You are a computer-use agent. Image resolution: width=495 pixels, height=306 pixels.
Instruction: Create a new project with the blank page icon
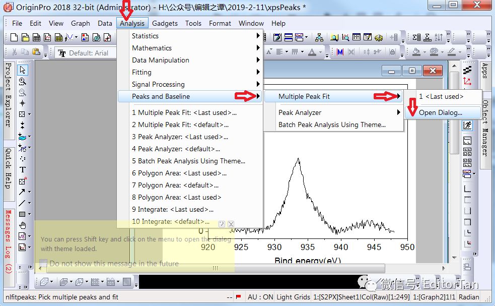tap(14, 37)
